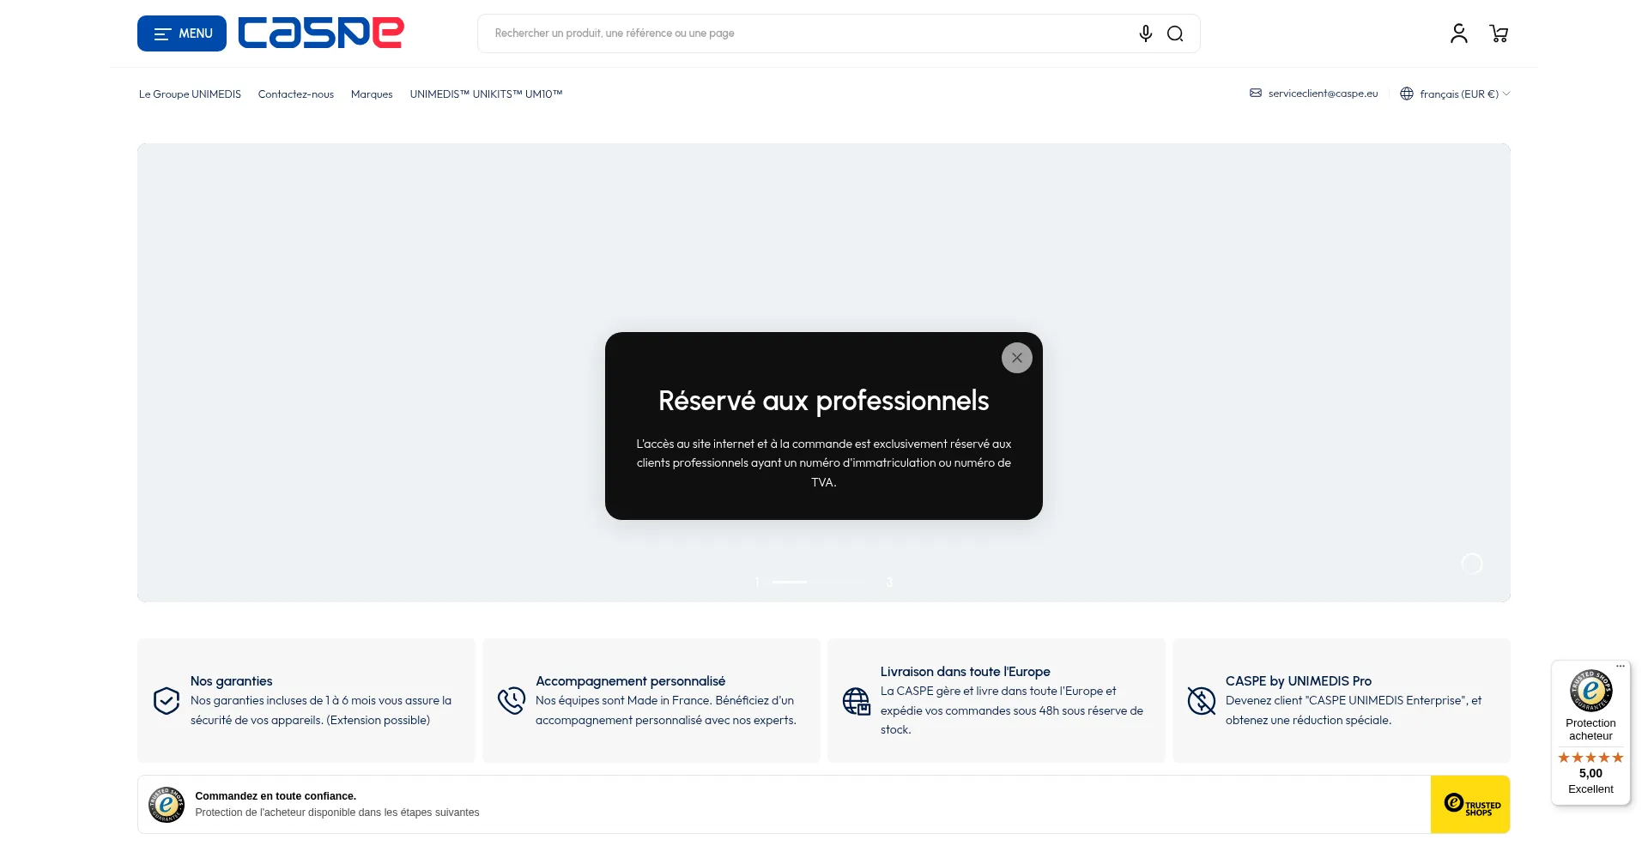
Task: Click 'Protection acheteur' text
Action: [1591, 729]
